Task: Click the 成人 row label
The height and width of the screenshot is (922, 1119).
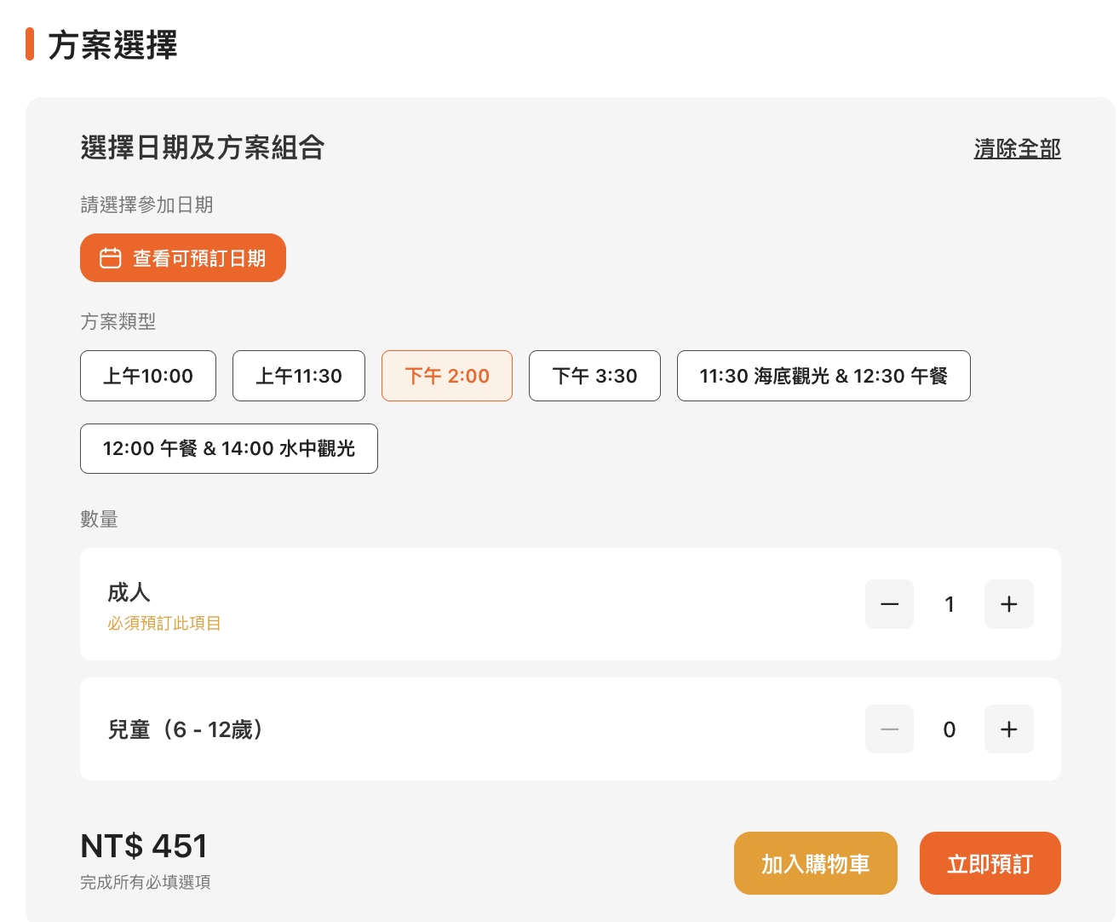Action: pos(129,592)
